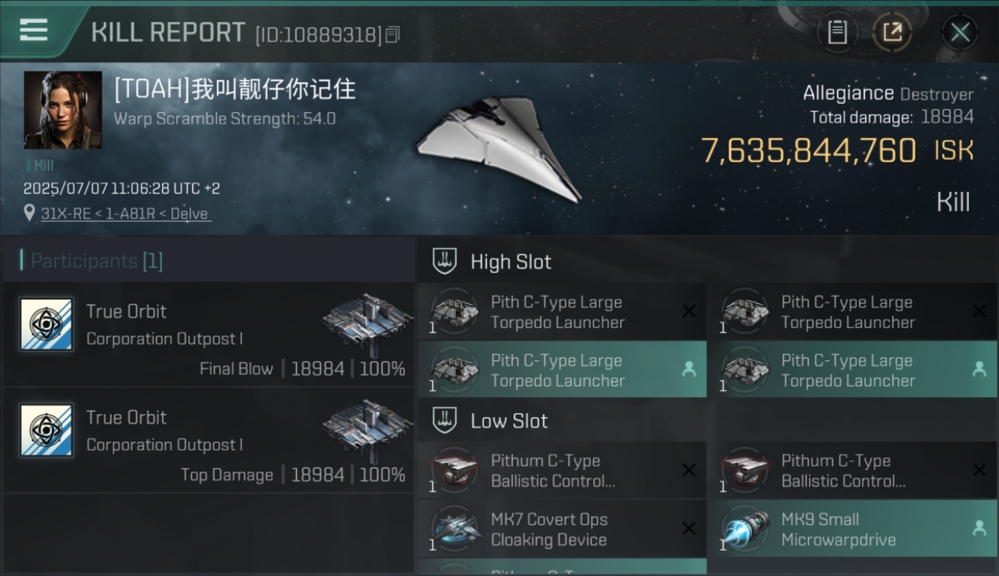Click the Low Slot section icon

pos(444,420)
